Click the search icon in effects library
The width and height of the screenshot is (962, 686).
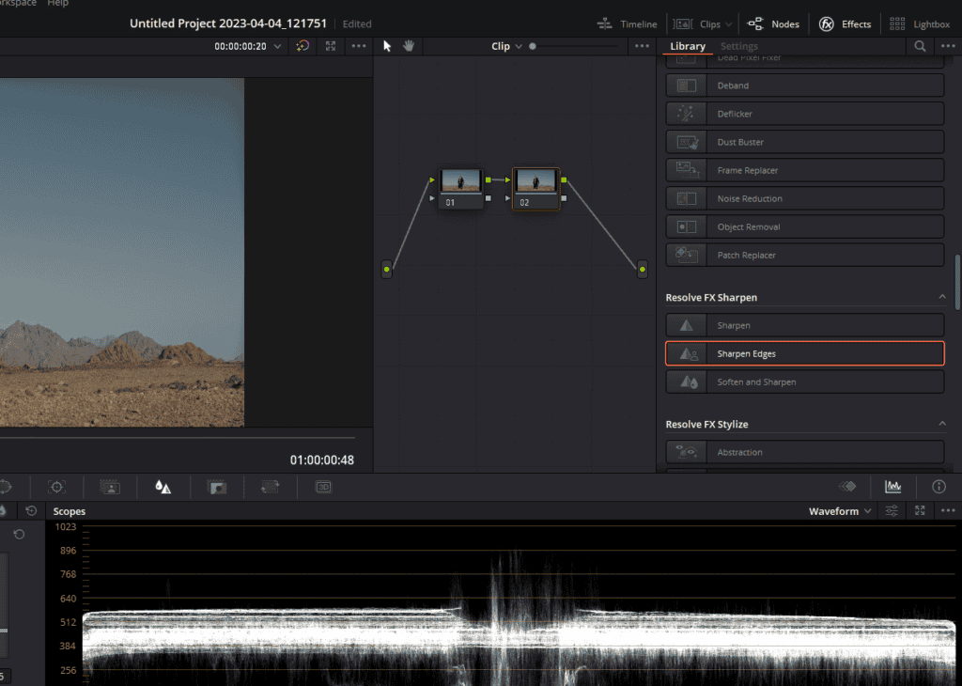click(920, 46)
